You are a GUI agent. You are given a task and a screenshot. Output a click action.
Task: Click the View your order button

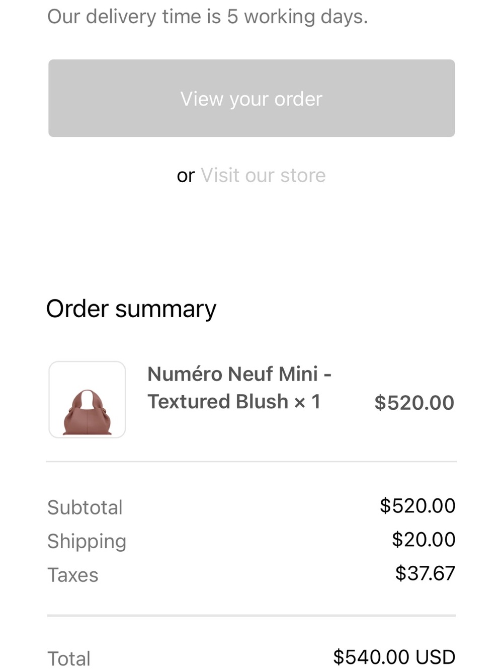[251, 98]
